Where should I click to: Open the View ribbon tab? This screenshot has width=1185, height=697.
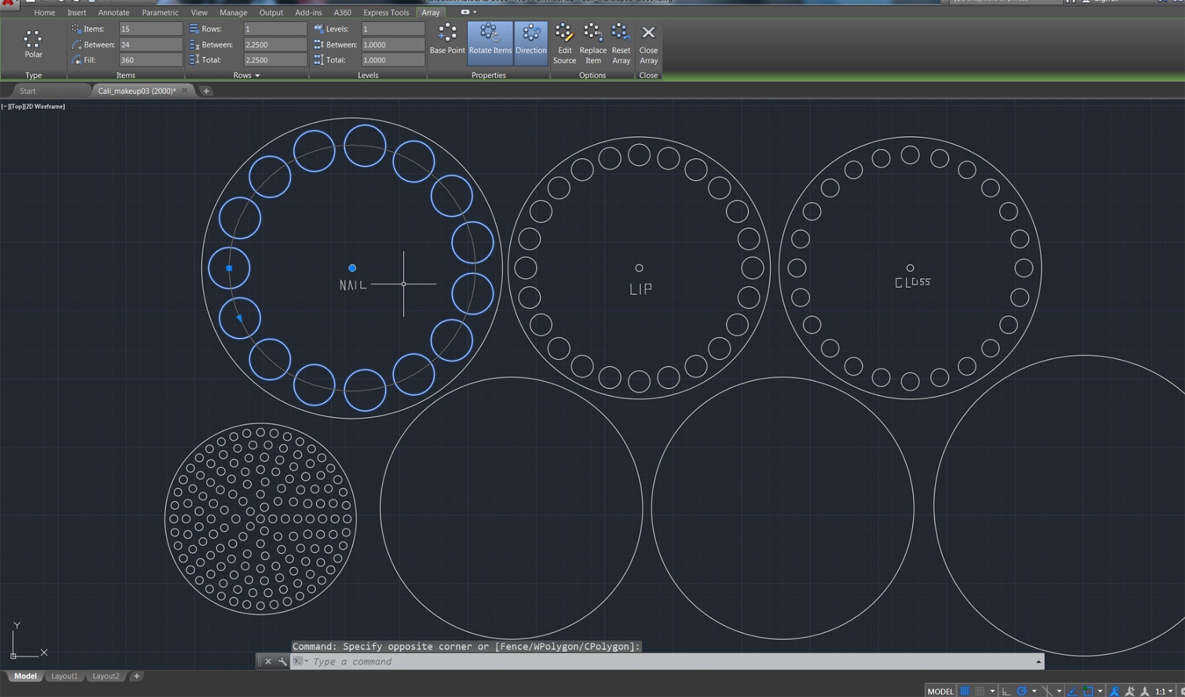pos(199,12)
